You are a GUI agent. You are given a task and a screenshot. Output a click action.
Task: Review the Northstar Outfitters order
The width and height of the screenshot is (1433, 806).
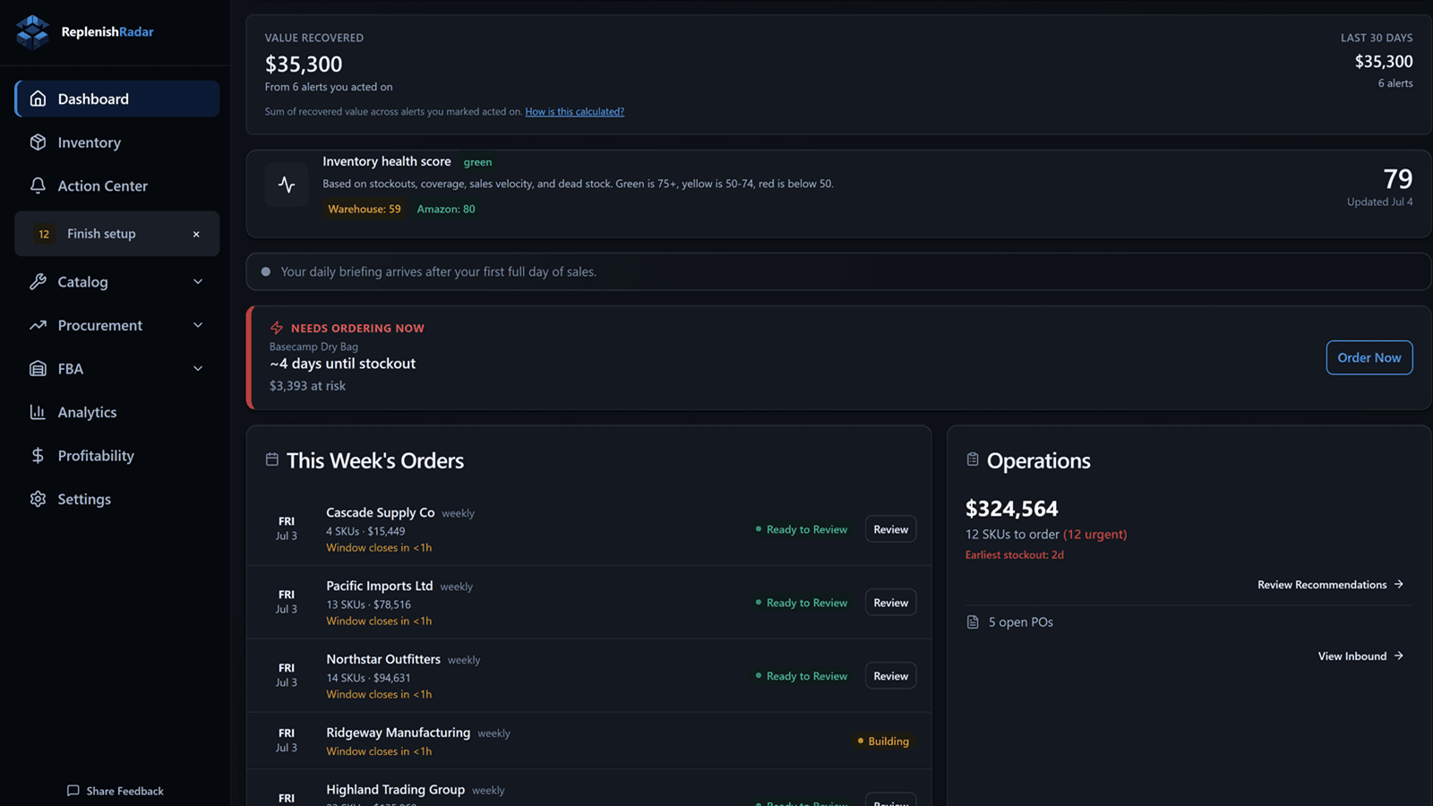pos(890,676)
